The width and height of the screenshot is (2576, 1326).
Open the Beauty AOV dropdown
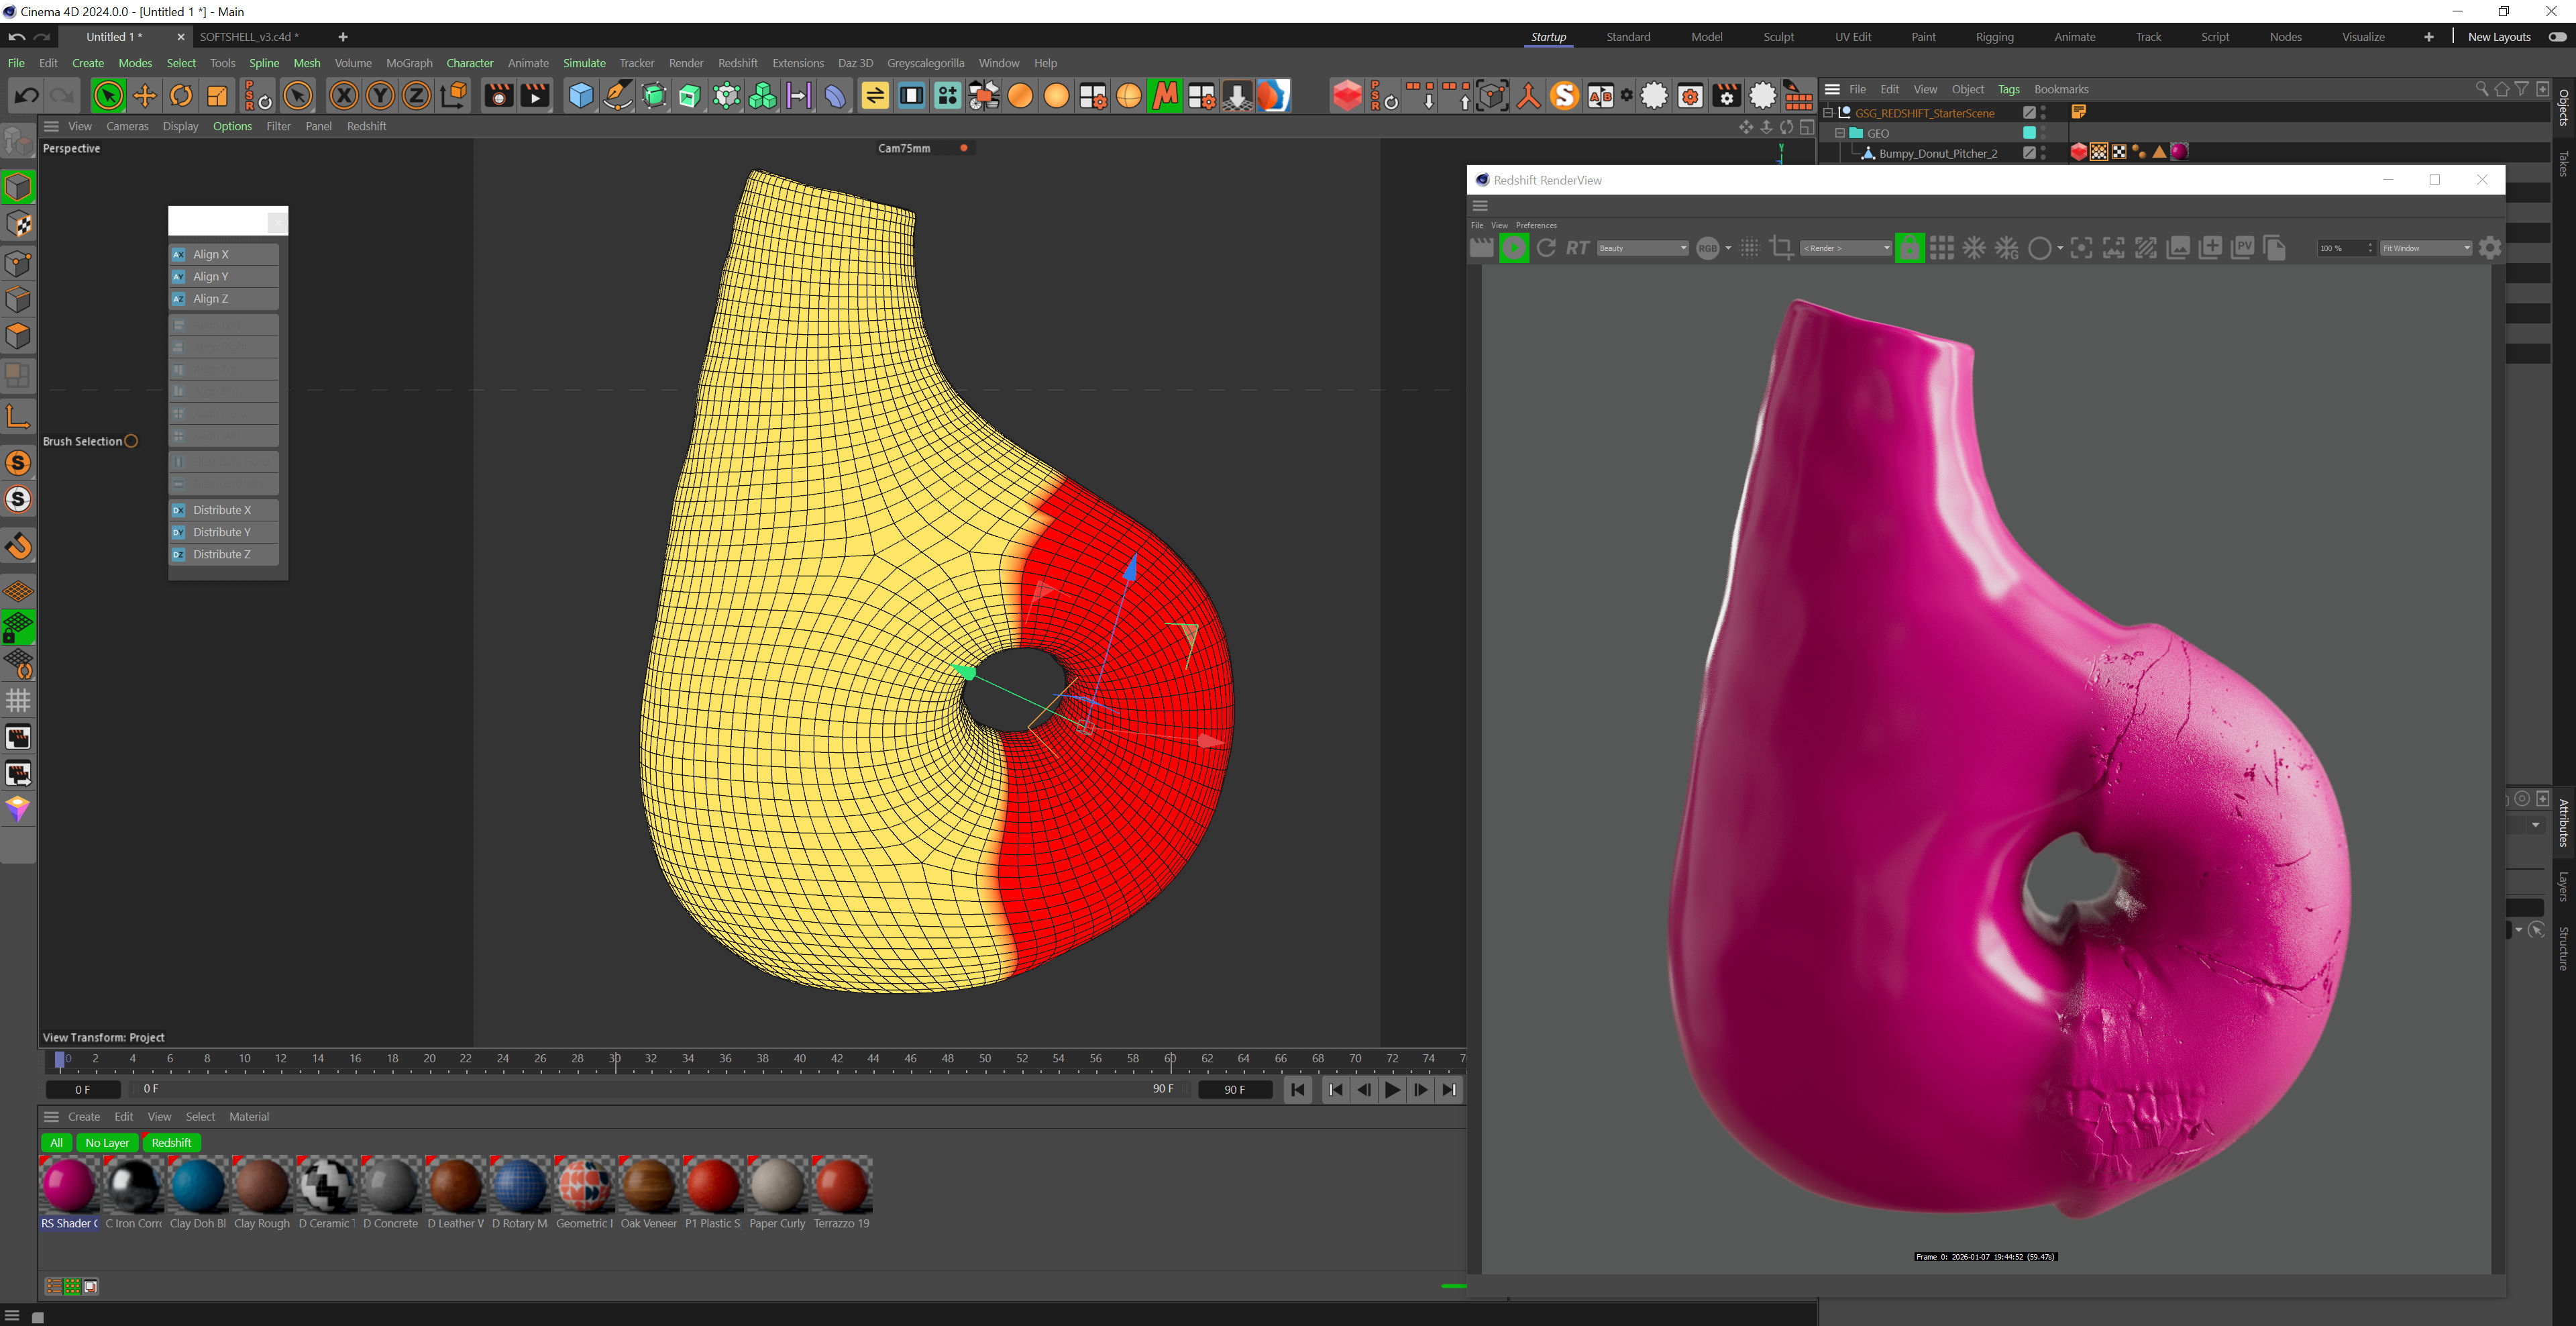point(1642,248)
